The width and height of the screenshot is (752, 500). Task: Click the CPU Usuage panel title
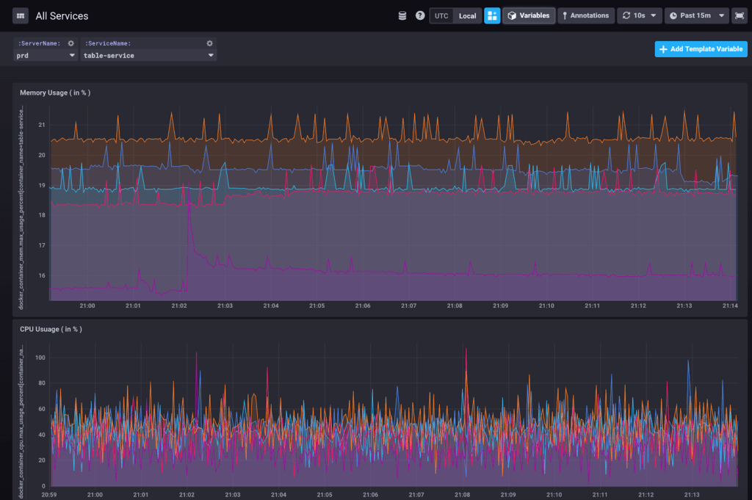(x=51, y=329)
